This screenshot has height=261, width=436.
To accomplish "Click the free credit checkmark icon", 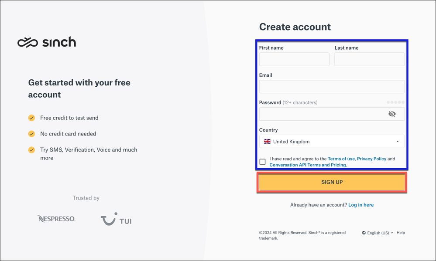I will pos(31,118).
